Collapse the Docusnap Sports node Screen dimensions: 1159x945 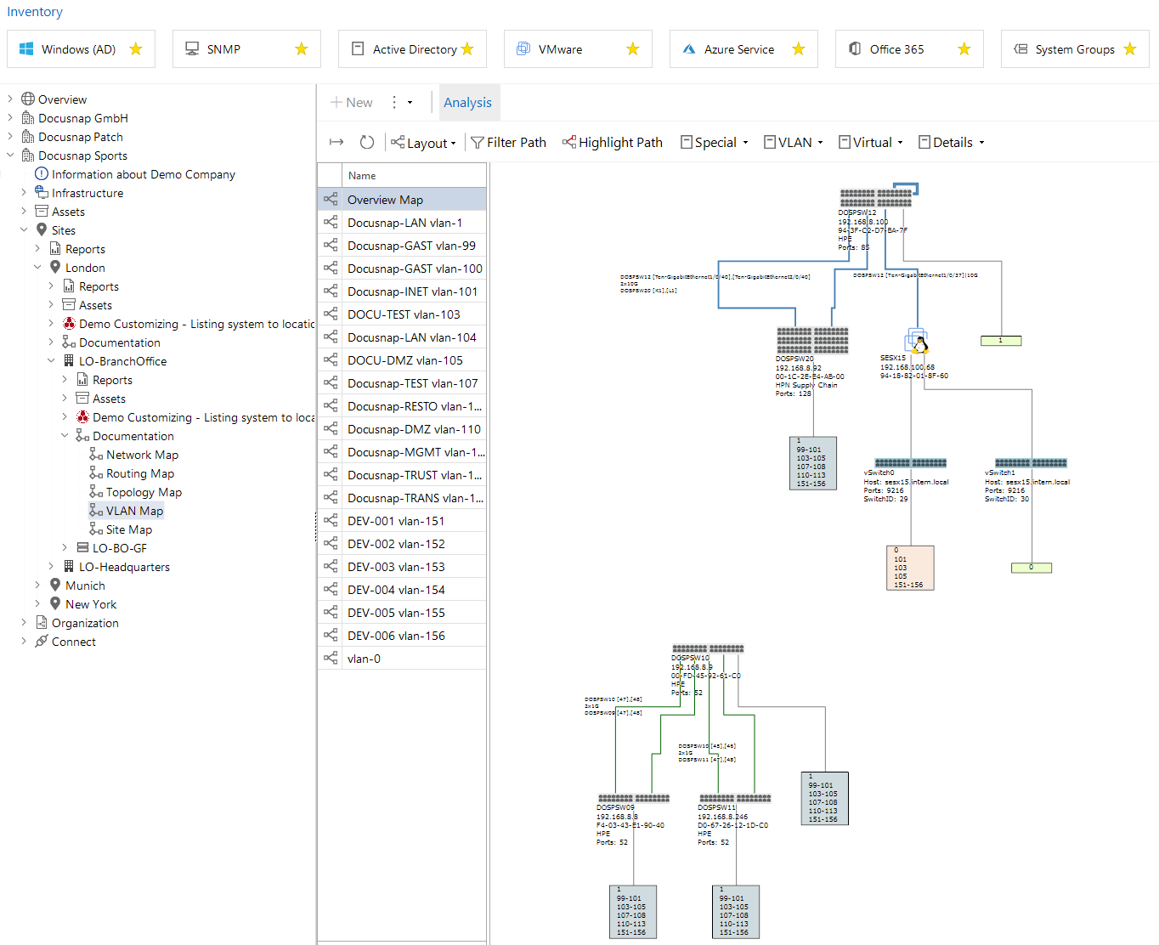[10, 156]
